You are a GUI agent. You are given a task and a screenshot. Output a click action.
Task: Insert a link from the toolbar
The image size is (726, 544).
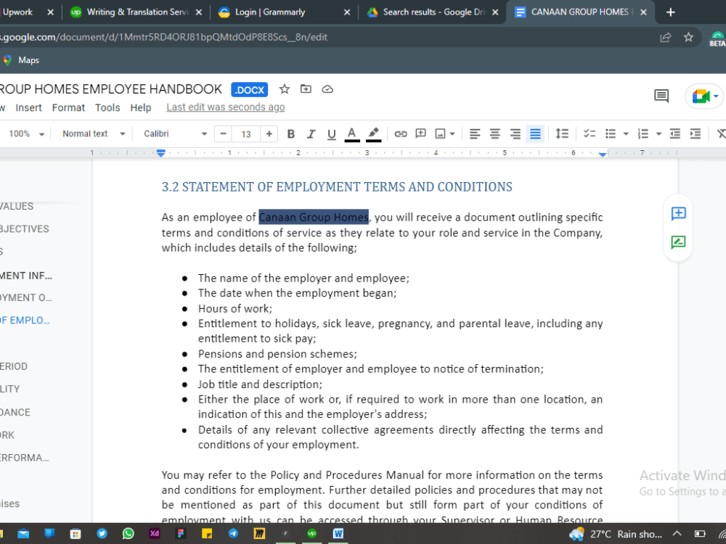click(401, 134)
